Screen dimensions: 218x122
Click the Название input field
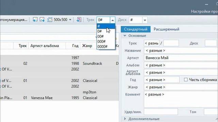(181, 50)
